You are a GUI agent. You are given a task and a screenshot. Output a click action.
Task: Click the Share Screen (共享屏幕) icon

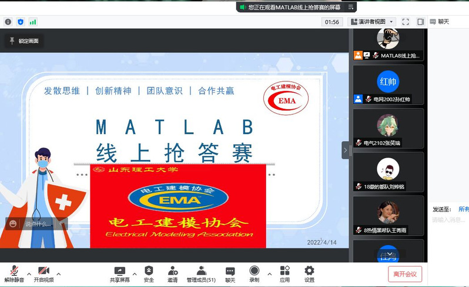120,271
